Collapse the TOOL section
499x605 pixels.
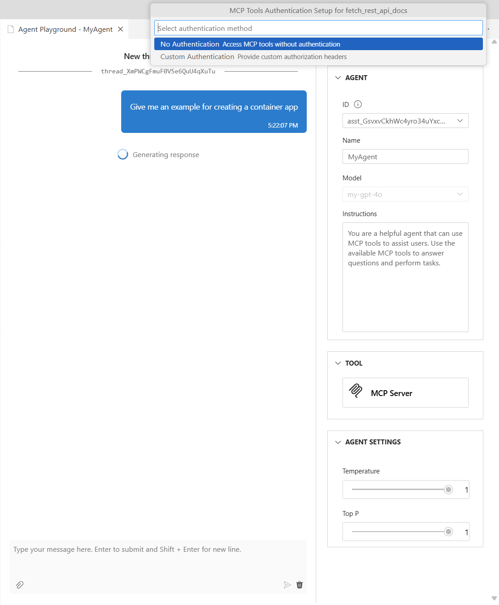tap(338, 363)
